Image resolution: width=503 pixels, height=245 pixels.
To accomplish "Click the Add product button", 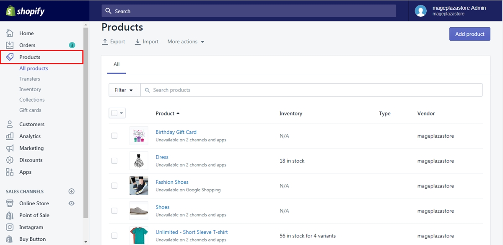I will point(470,34).
